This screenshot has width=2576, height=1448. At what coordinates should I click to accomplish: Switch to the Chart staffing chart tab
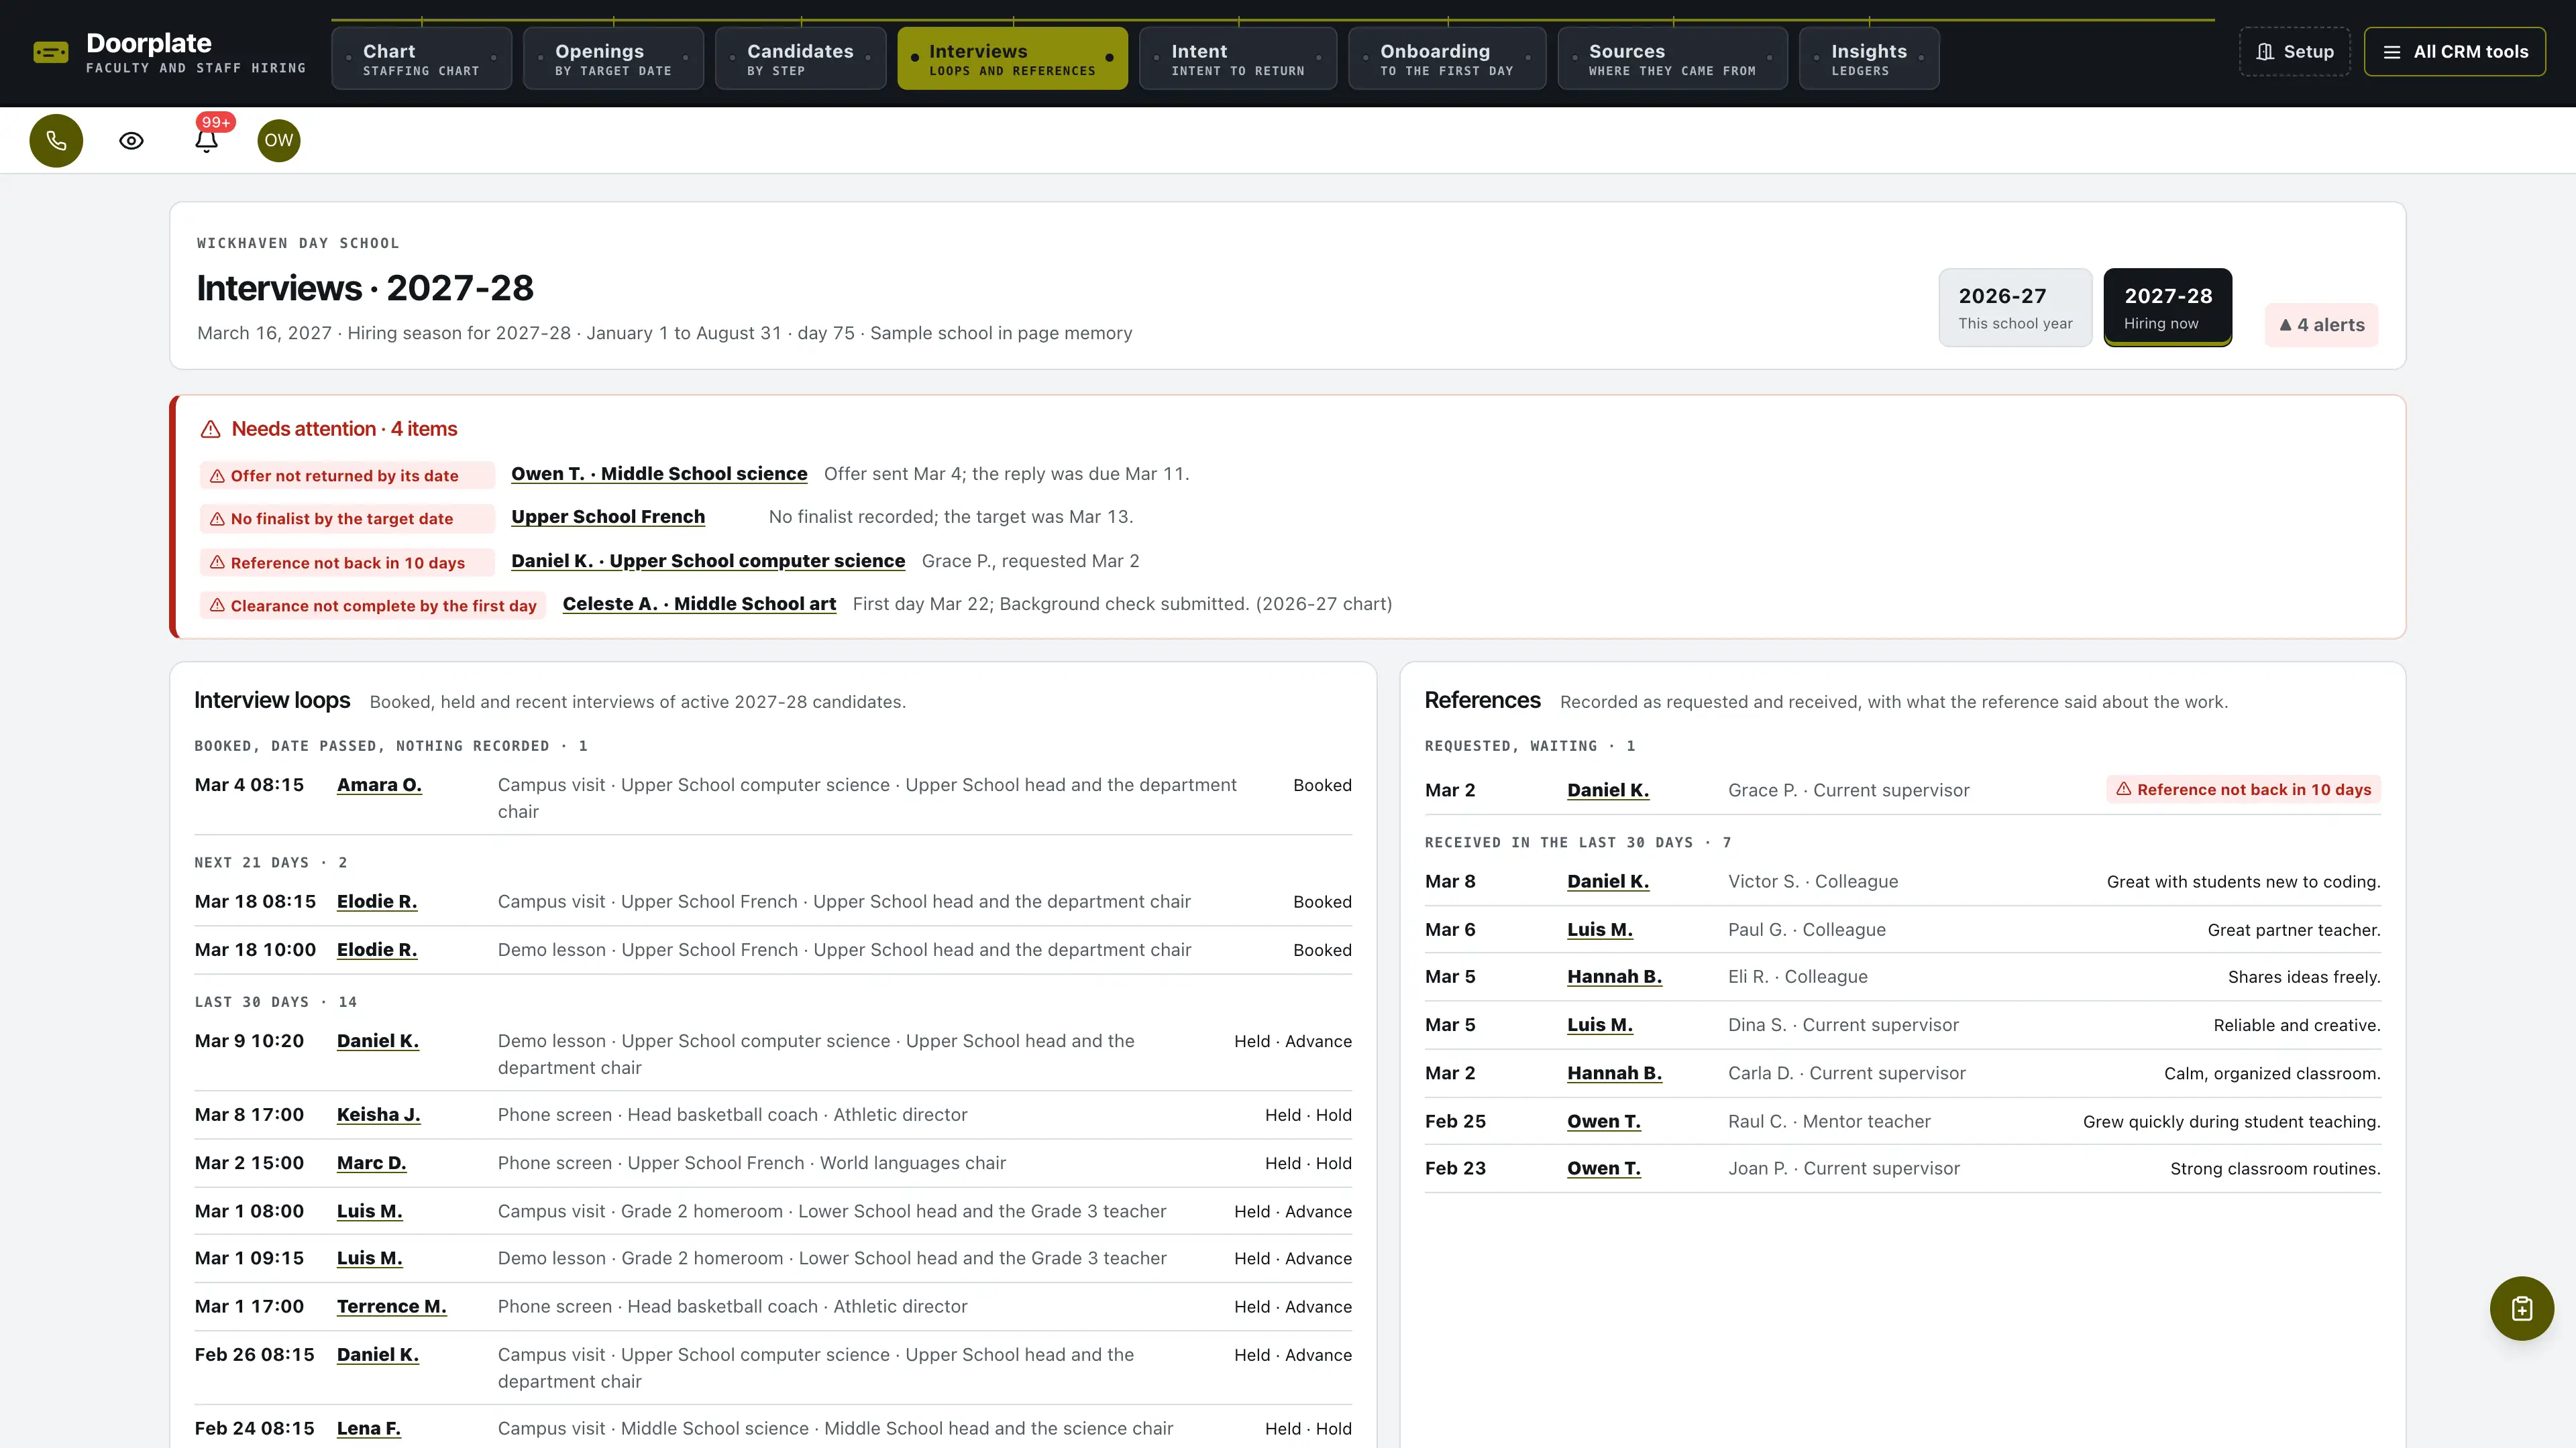point(421,59)
